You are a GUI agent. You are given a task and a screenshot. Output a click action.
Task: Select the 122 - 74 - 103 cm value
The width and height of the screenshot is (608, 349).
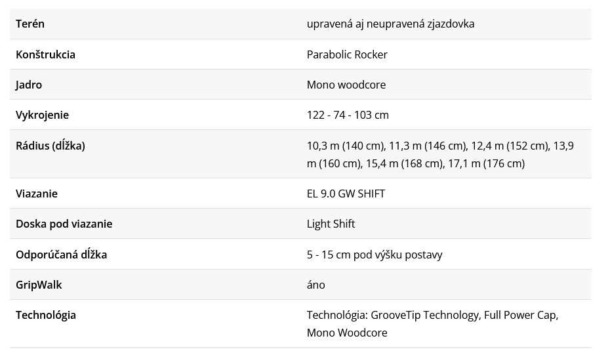click(x=348, y=115)
